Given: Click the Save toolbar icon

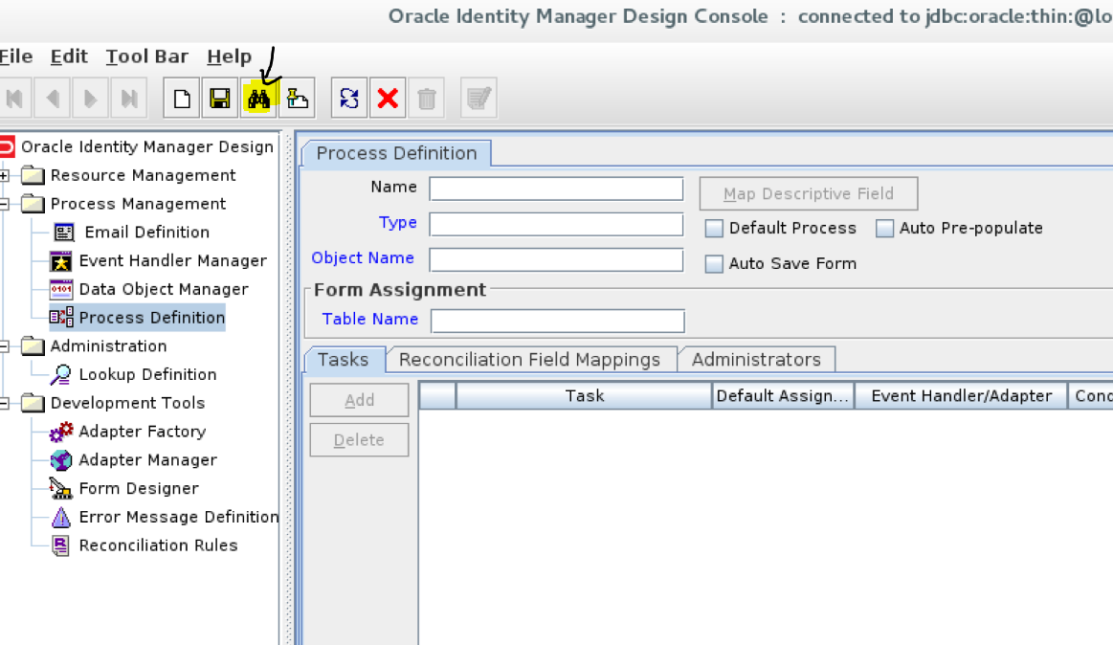Looking at the screenshot, I should coord(219,97).
